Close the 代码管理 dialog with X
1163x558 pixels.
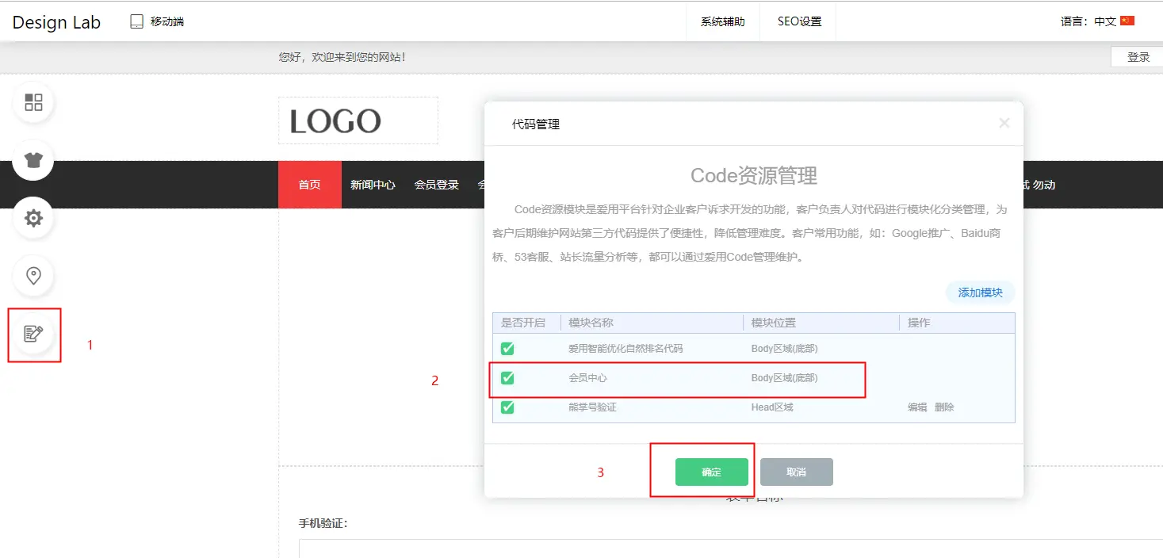click(x=1004, y=123)
